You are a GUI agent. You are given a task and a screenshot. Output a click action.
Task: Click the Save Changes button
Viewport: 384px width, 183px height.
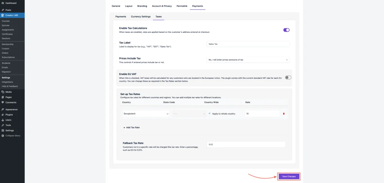[x=289, y=176]
